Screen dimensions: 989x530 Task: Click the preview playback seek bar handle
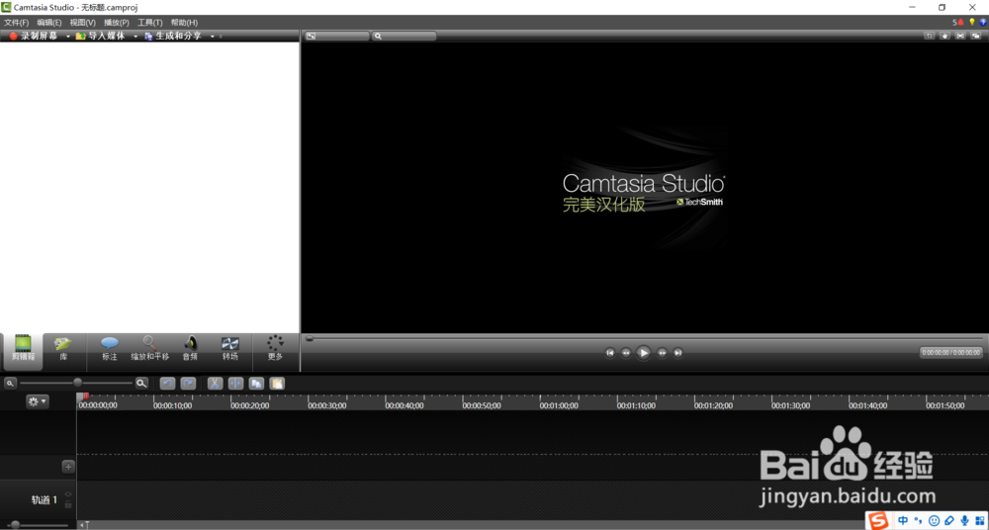(310, 339)
